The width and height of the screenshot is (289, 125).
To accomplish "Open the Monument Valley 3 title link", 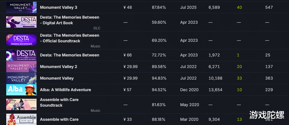I will [58, 7].
